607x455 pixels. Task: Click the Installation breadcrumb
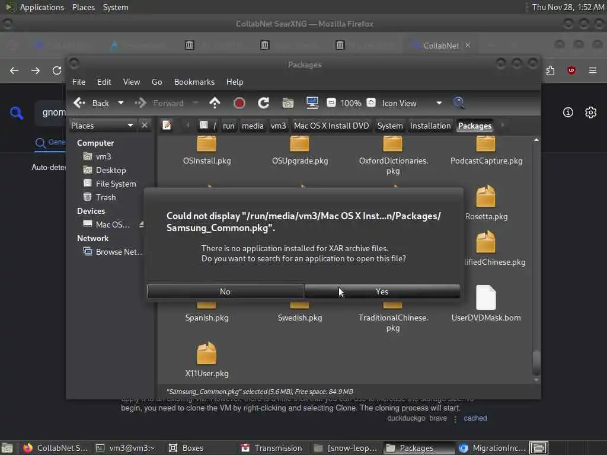click(430, 126)
